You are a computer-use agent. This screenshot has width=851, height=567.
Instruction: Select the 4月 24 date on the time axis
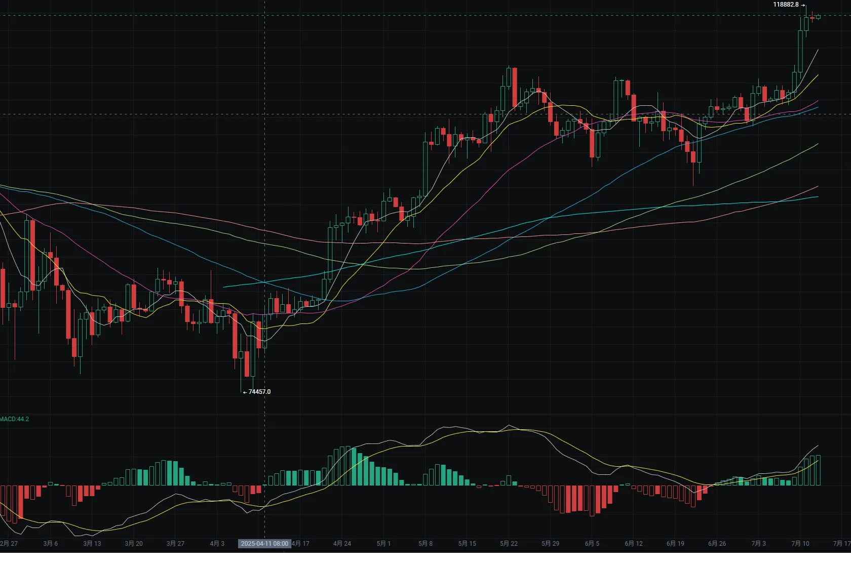coord(342,544)
